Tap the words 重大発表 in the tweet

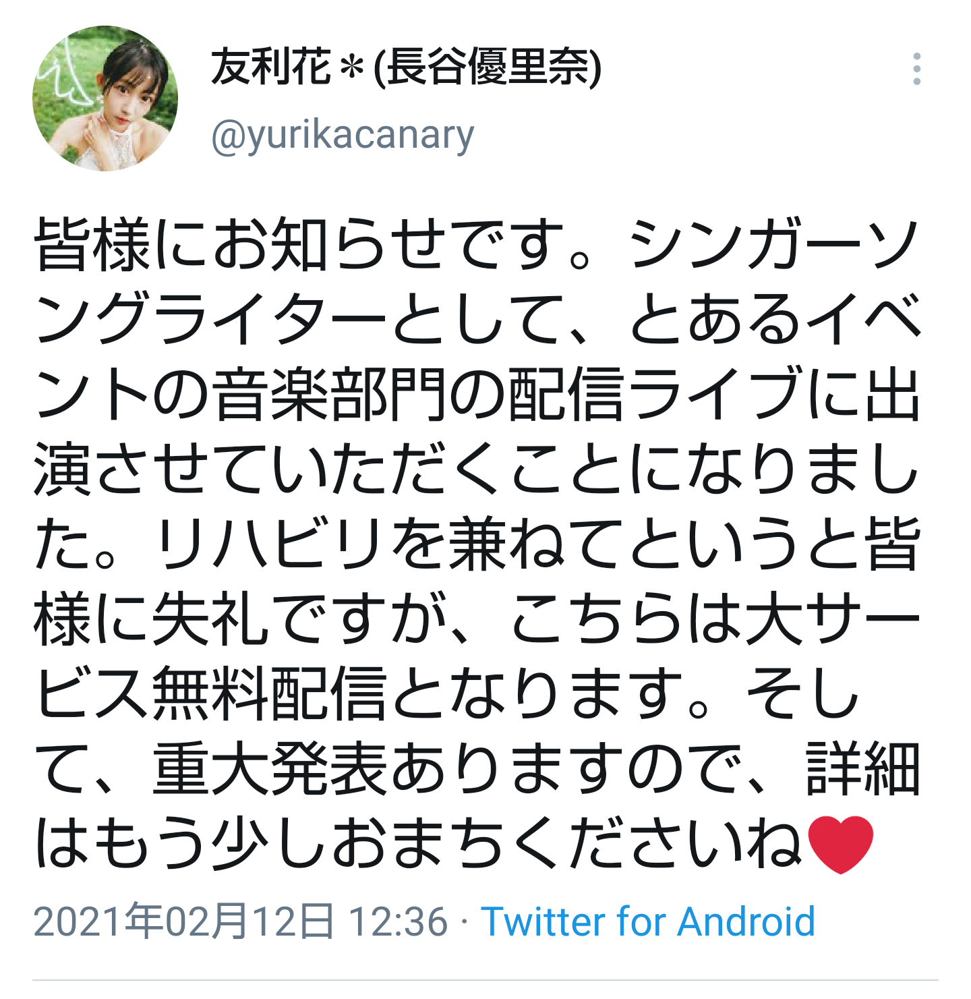[x=270, y=768]
